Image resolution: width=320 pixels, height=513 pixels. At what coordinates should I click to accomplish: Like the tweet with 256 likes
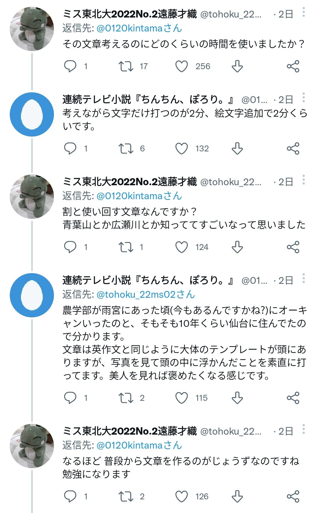182,66
